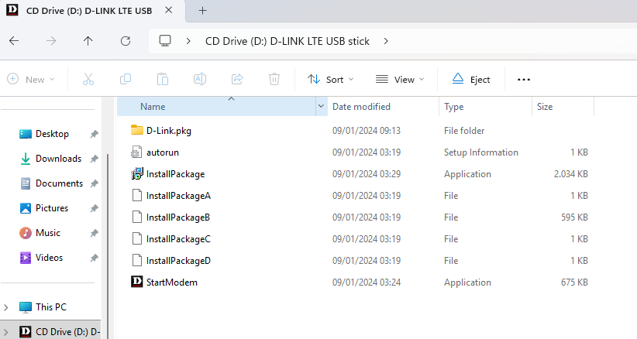This screenshot has width=637, height=339.
Task: Click the Delete trash icon
Action: pyautogui.click(x=274, y=79)
